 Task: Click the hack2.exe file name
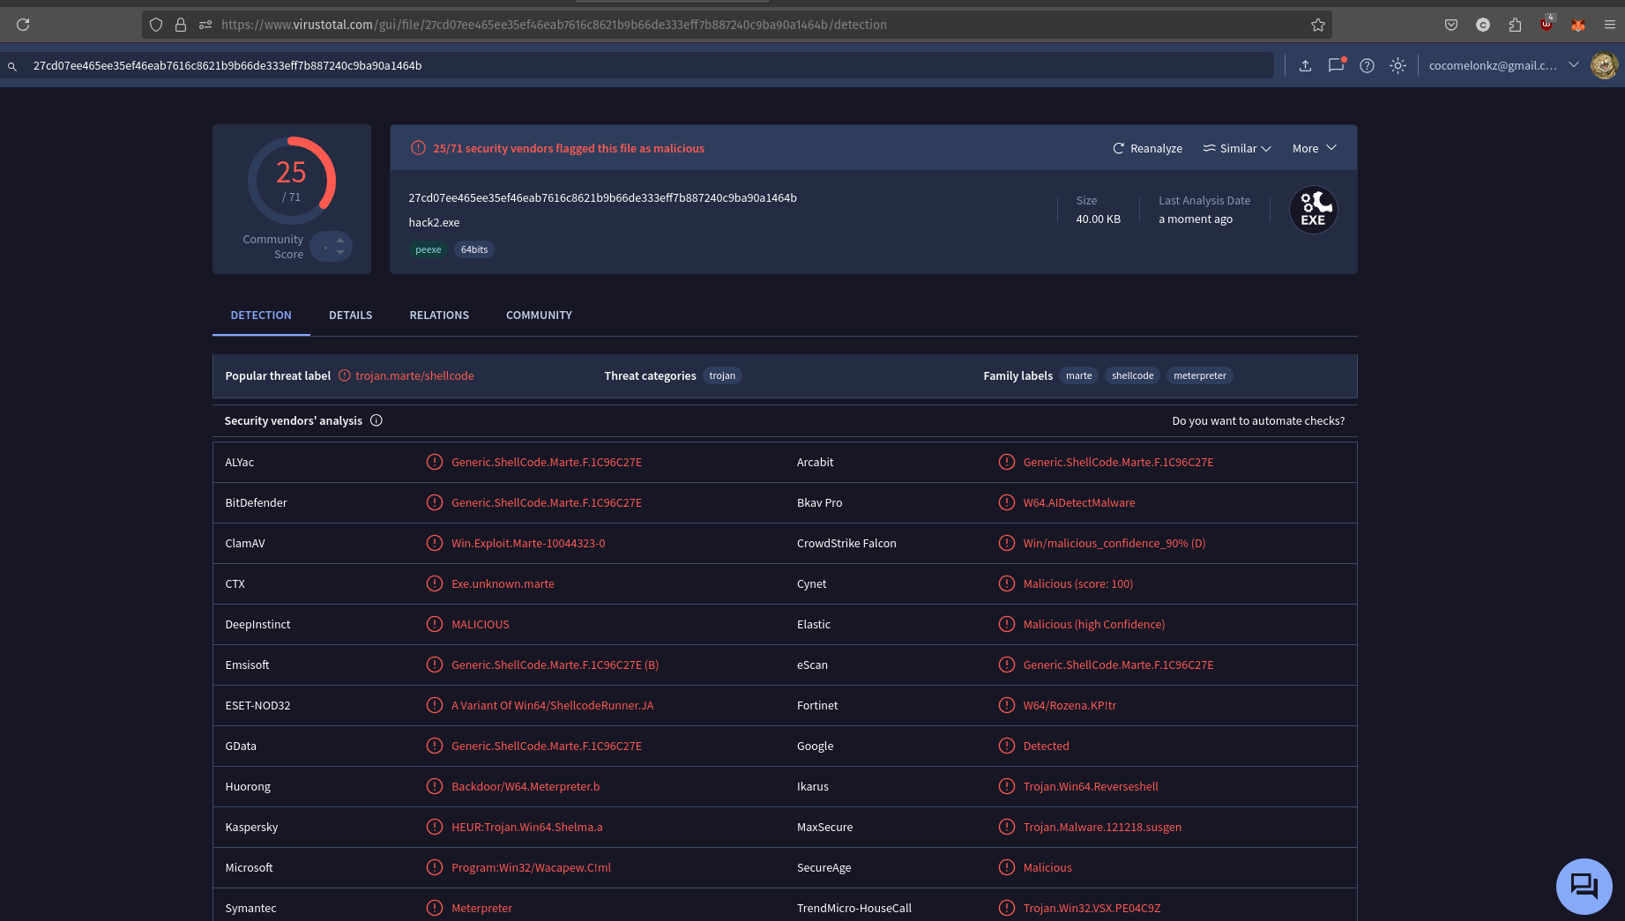tap(434, 222)
